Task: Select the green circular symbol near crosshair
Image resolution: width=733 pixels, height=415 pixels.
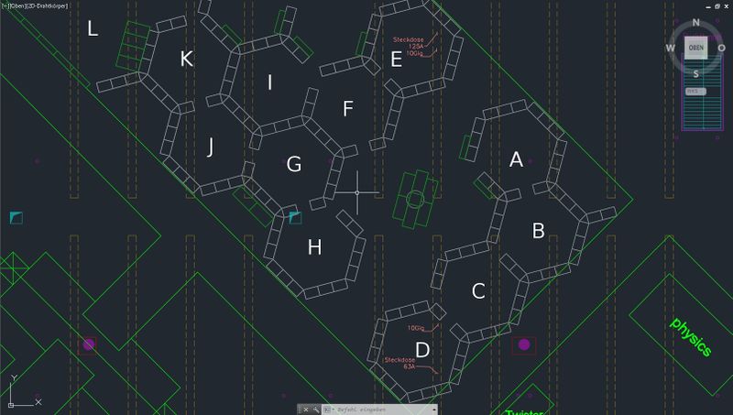Action: pos(414,199)
